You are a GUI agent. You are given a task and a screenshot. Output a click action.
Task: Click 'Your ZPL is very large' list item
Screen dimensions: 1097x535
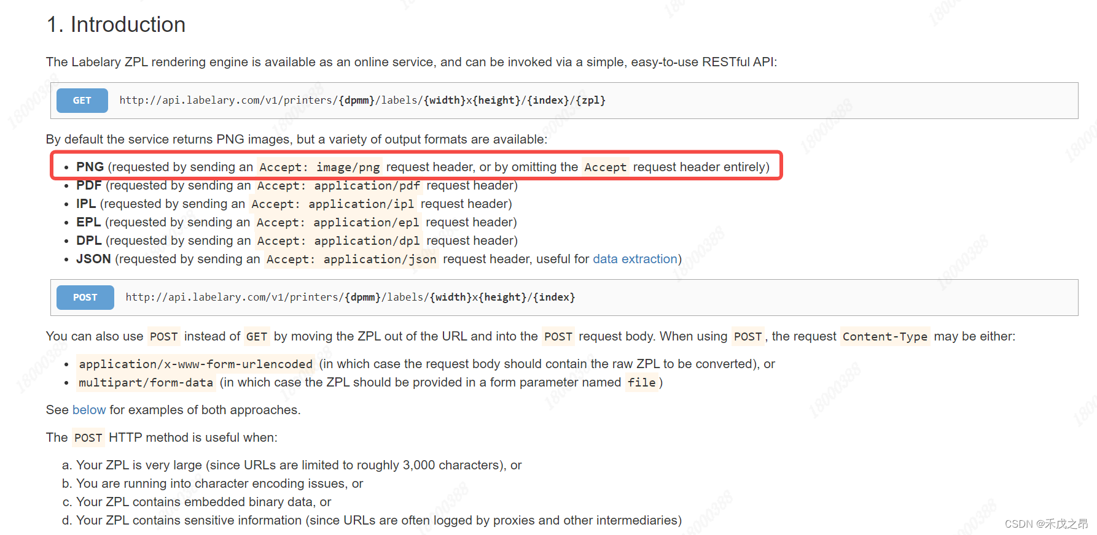[299, 465]
